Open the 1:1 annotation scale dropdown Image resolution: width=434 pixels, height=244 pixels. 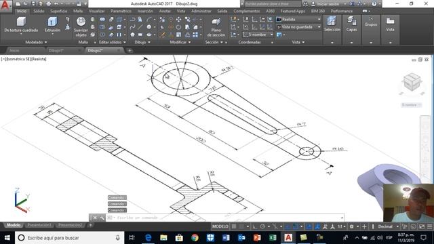pos(342,226)
